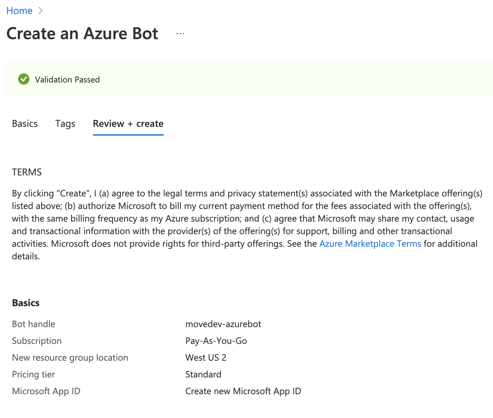Click the Home breadcrumb link
The width and height of the screenshot is (493, 418).
click(19, 11)
